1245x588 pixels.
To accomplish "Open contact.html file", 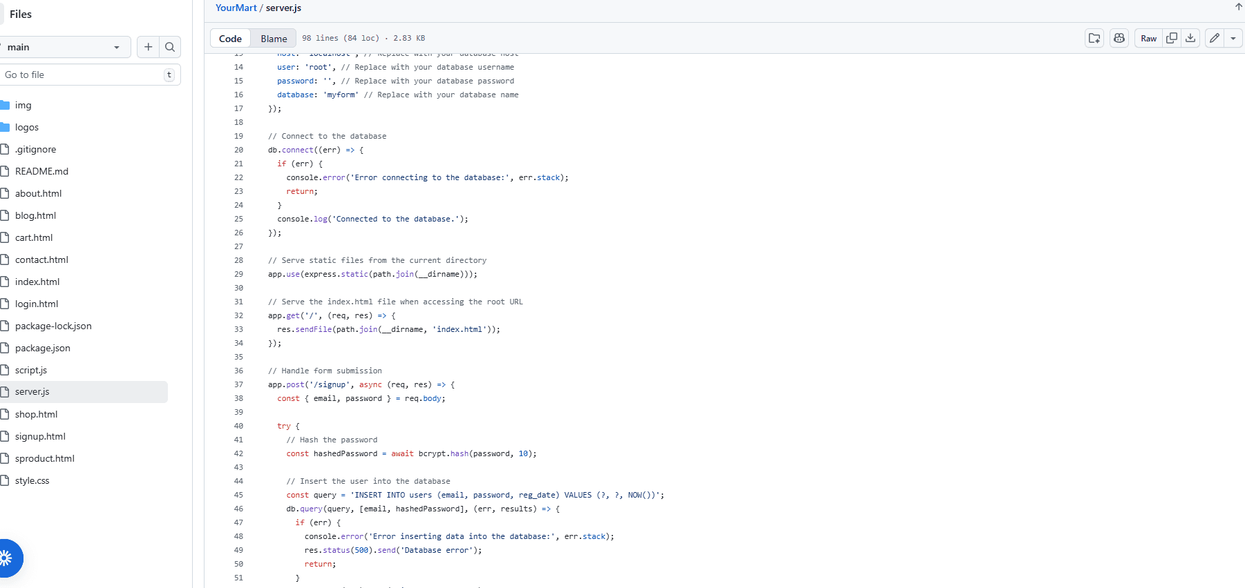I will coord(41,259).
